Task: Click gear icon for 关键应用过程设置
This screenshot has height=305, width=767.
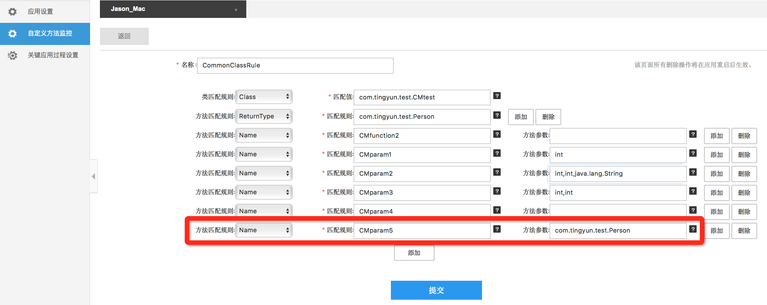Action: coord(12,55)
